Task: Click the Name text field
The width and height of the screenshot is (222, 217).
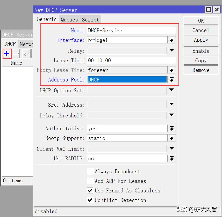Action: (131, 30)
